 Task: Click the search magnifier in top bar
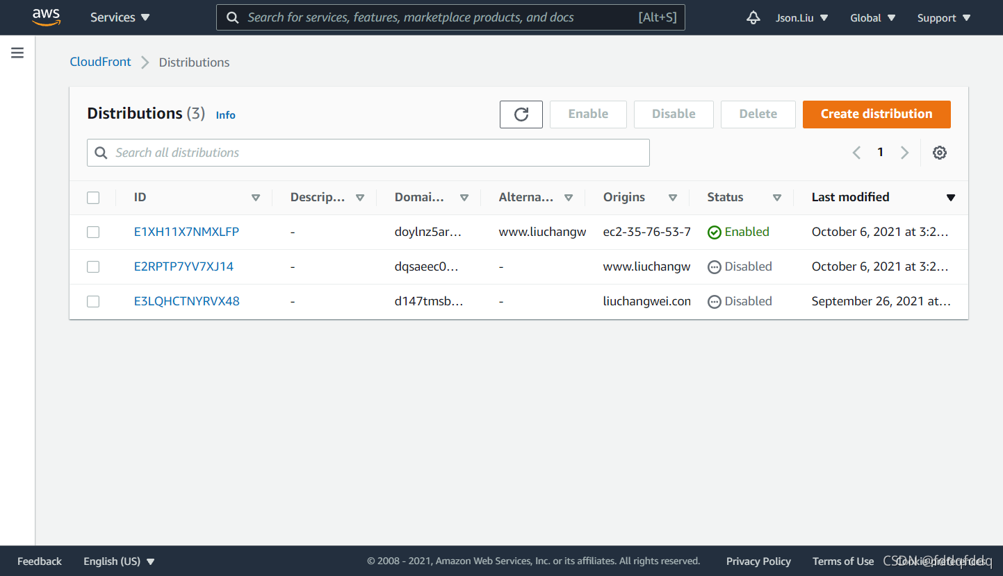click(x=233, y=18)
